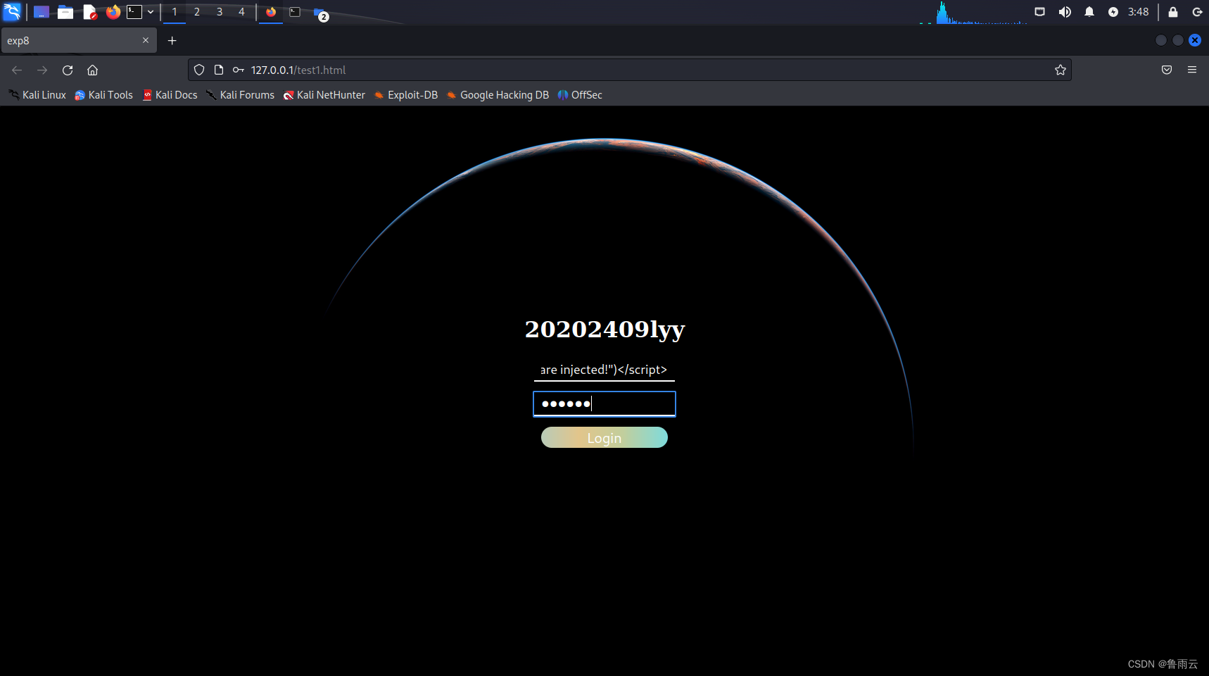
Task: Launch the text editor from the panel
Action: pos(89,12)
